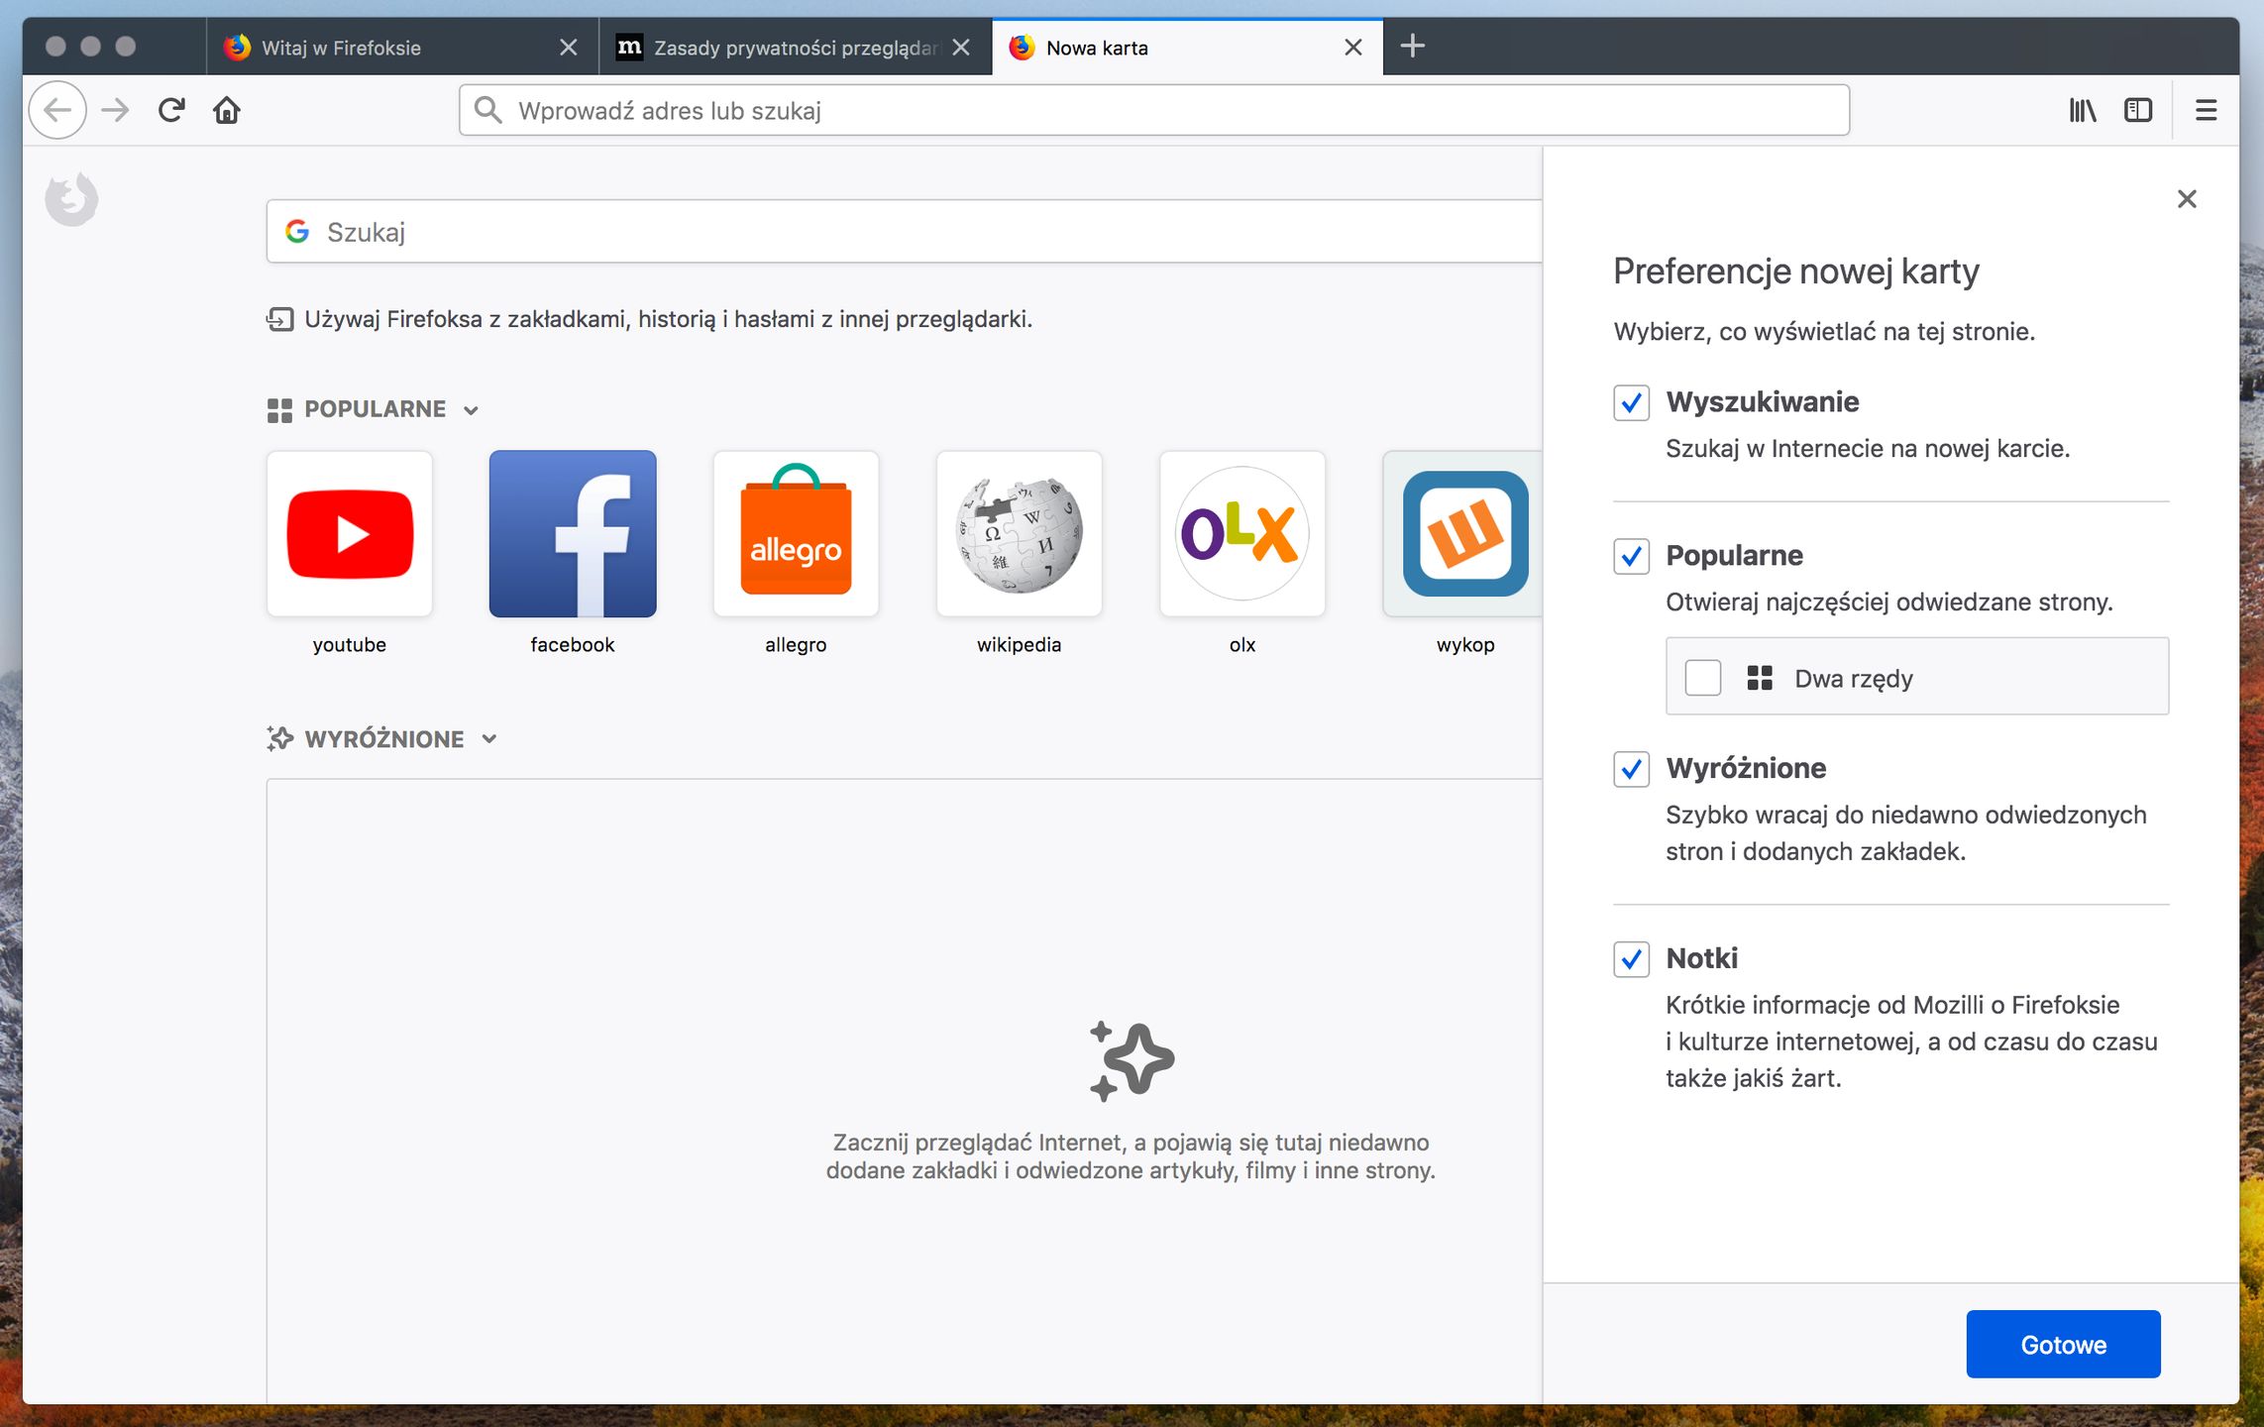Click the home icon in toolbar
This screenshot has height=1427, width=2264.
tap(227, 110)
